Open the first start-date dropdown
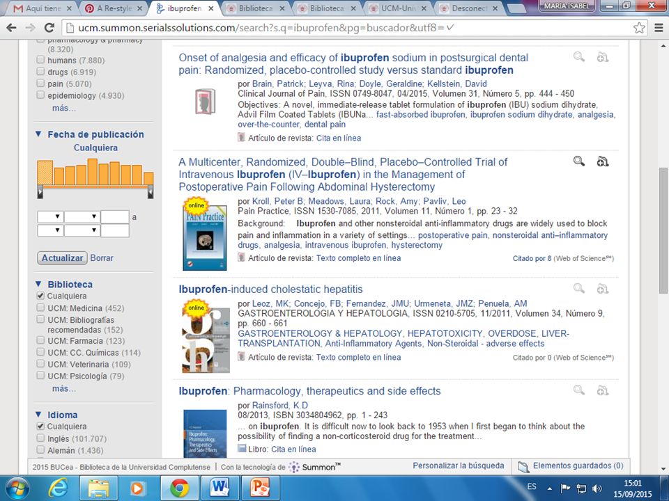 50,217
